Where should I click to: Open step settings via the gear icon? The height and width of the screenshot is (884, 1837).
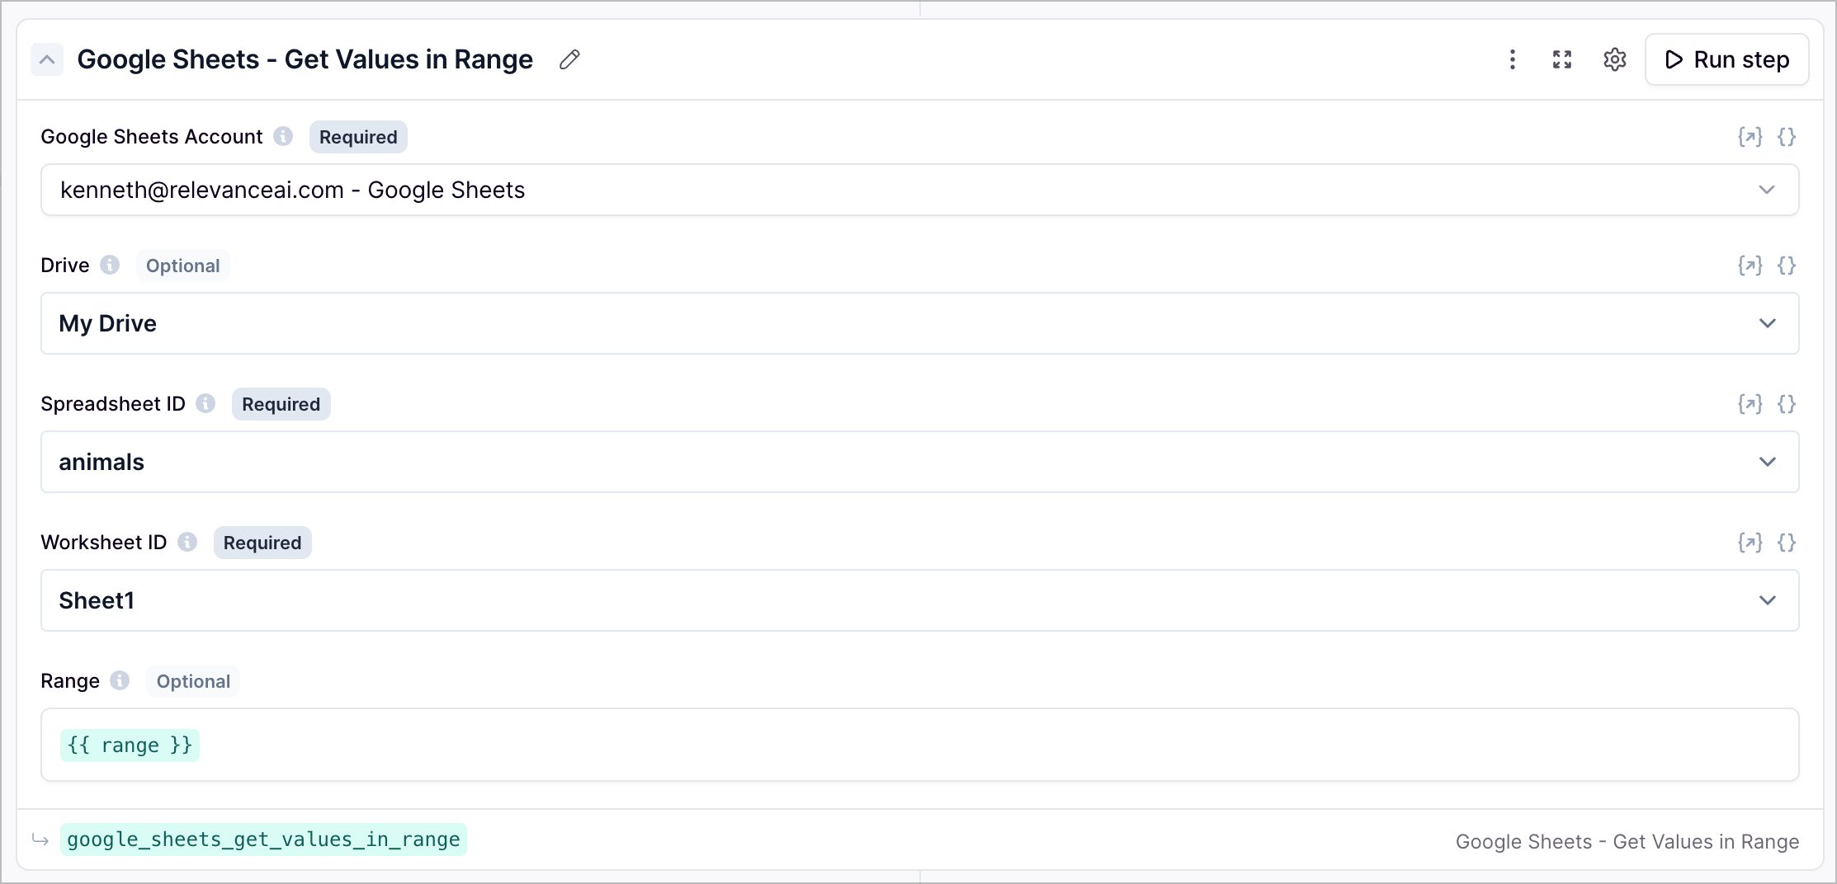pos(1615,59)
